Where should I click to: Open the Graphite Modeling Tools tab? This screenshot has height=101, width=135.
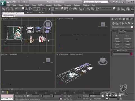(x=13, y=13)
